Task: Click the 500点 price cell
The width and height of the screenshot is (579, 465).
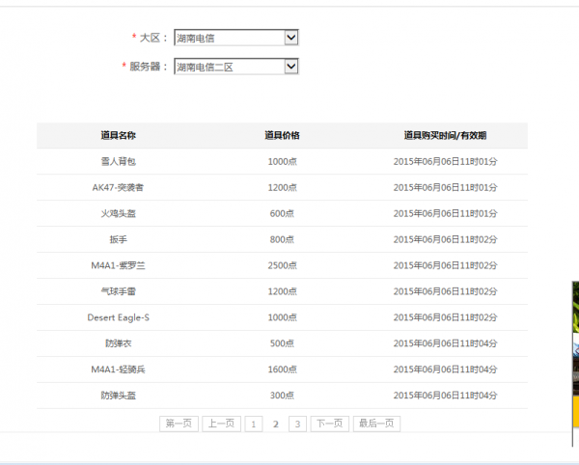Action: click(282, 343)
